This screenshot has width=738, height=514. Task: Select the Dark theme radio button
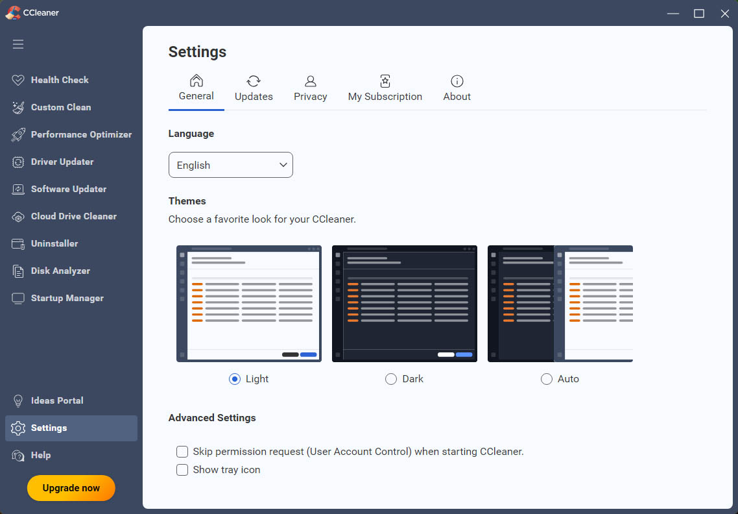click(390, 379)
